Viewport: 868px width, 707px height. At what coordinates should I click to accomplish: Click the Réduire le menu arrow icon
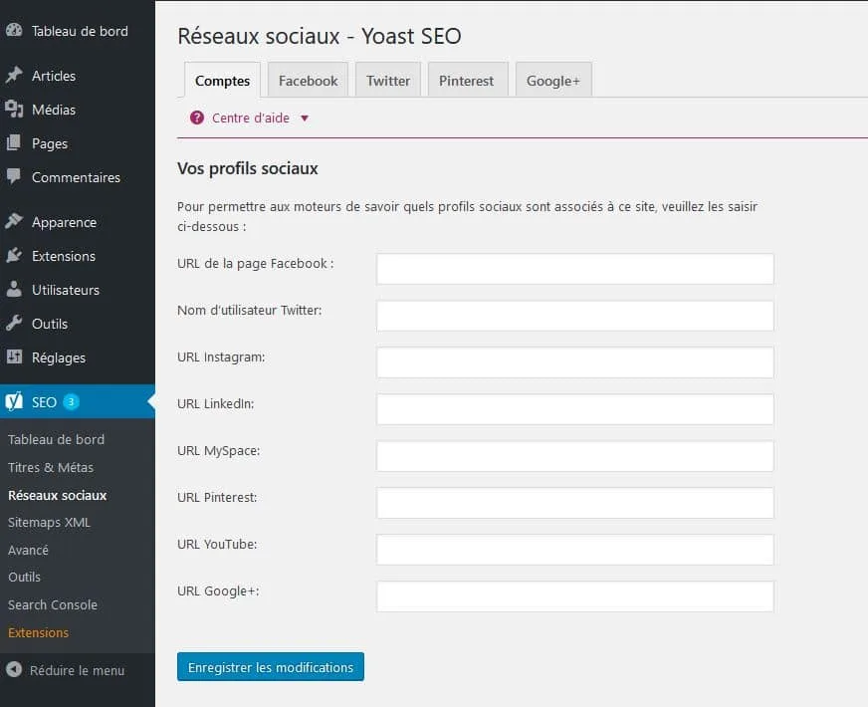(x=14, y=669)
